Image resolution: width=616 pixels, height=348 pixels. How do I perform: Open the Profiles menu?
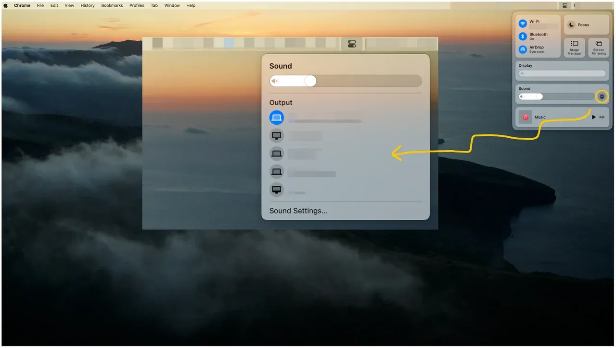click(137, 5)
